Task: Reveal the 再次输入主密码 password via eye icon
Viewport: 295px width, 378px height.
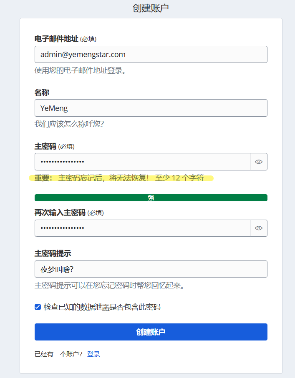Action: click(259, 228)
